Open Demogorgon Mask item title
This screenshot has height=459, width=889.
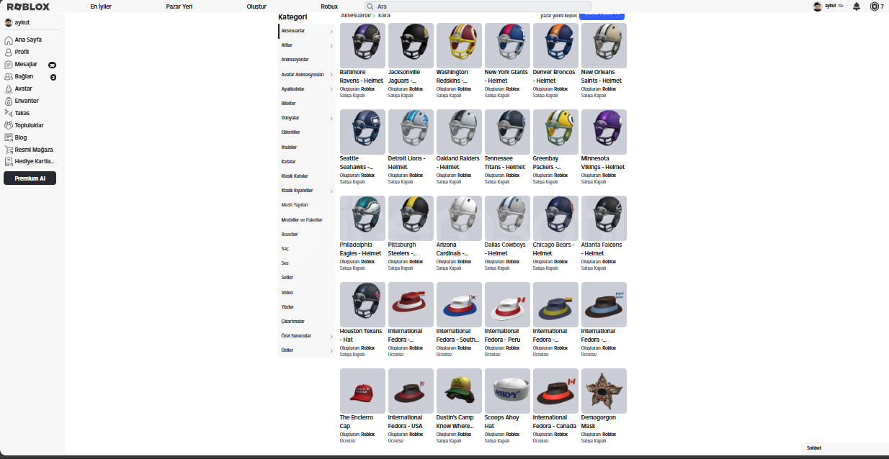coord(598,422)
